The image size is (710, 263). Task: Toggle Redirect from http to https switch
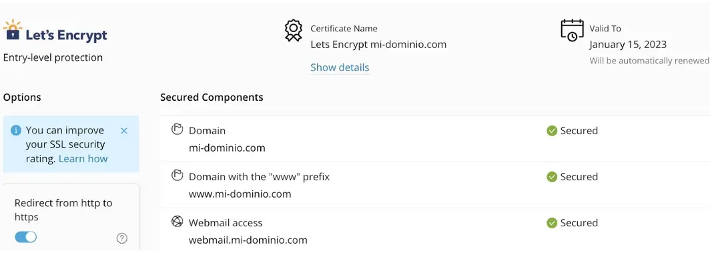[26, 237]
